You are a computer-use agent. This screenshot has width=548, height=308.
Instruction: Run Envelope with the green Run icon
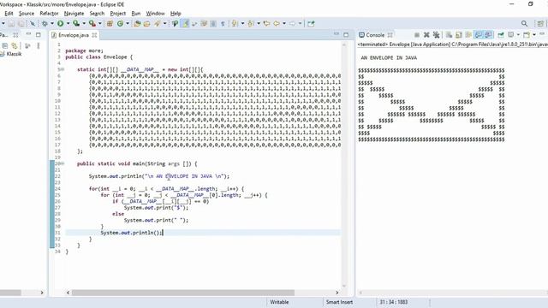pyautogui.click(x=61, y=24)
